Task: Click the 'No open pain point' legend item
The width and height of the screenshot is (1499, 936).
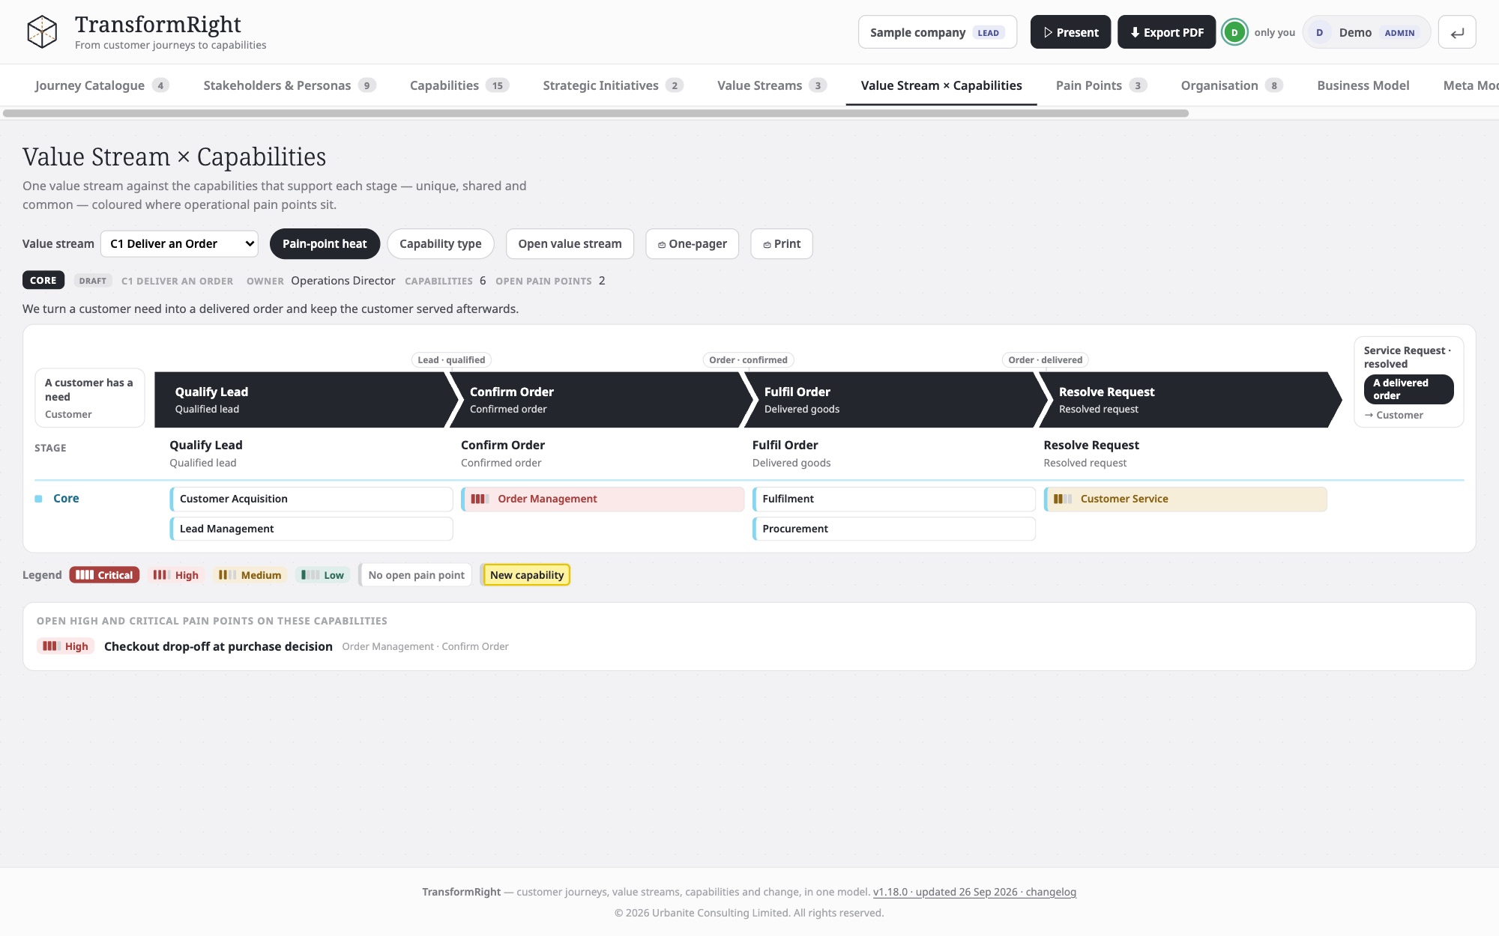Action: (416, 575)
